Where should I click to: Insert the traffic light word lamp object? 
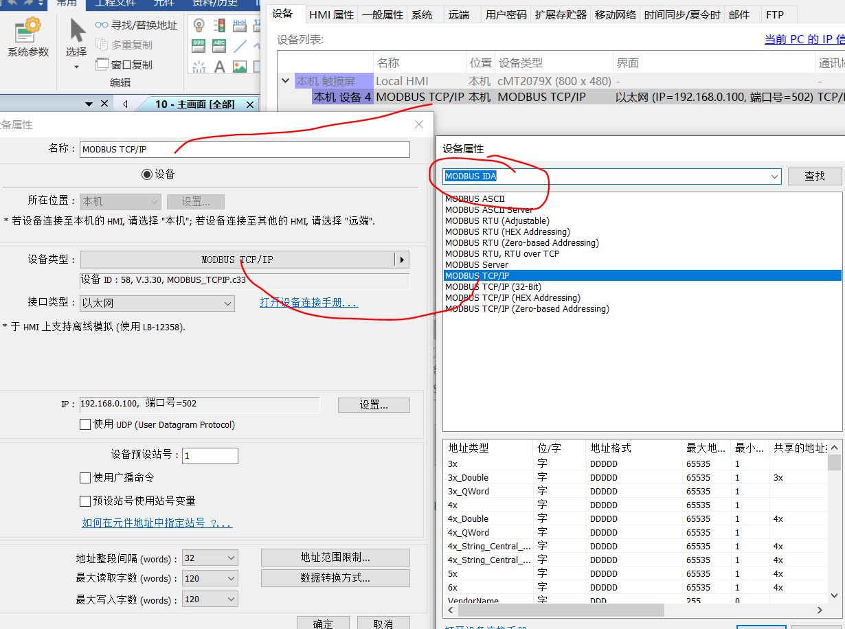tap(219, 25)
